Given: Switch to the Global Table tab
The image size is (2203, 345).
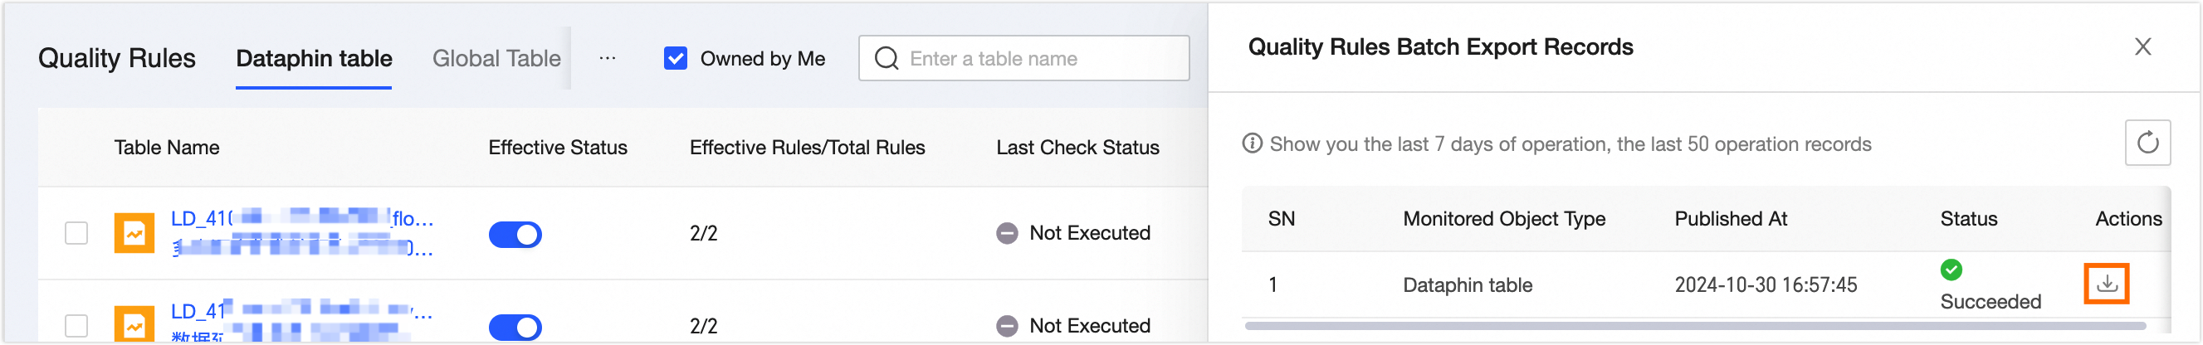Looking at the screenshot, I should 496,59.
